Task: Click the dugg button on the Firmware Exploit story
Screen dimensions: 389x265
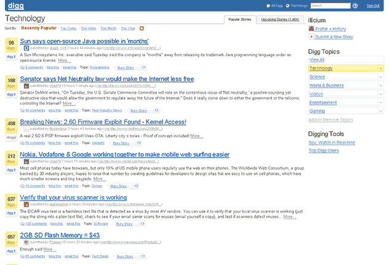Action: point(11,137)
